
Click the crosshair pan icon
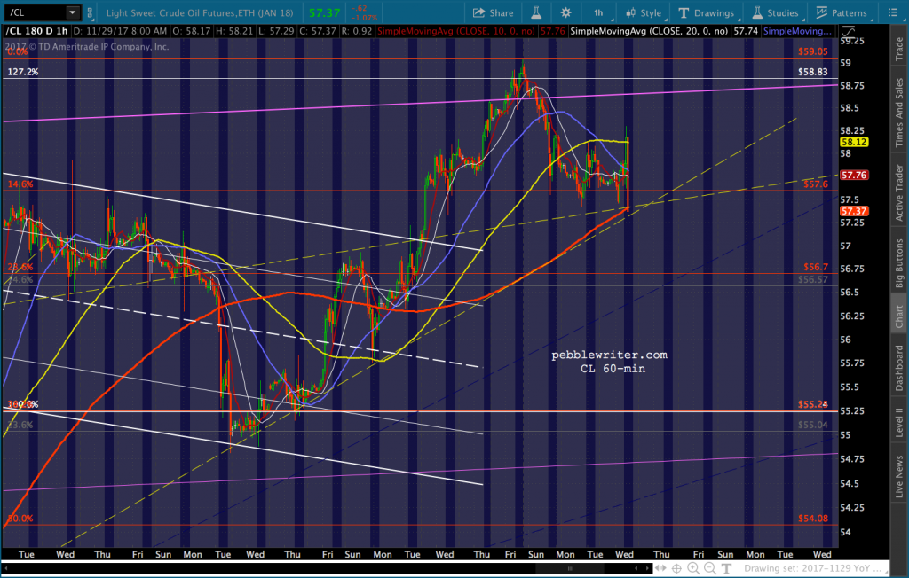pyautogui.click(x=676, y=569)
